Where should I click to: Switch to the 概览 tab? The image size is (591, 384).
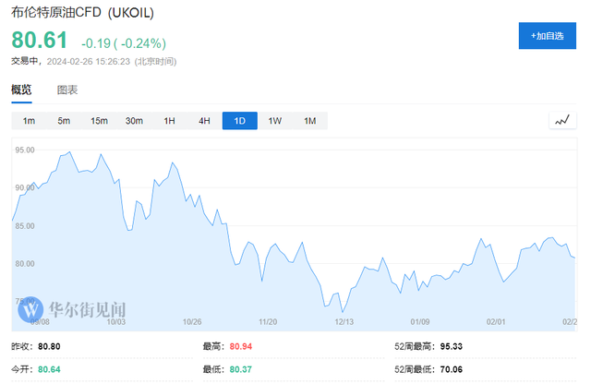coord(21,90)
